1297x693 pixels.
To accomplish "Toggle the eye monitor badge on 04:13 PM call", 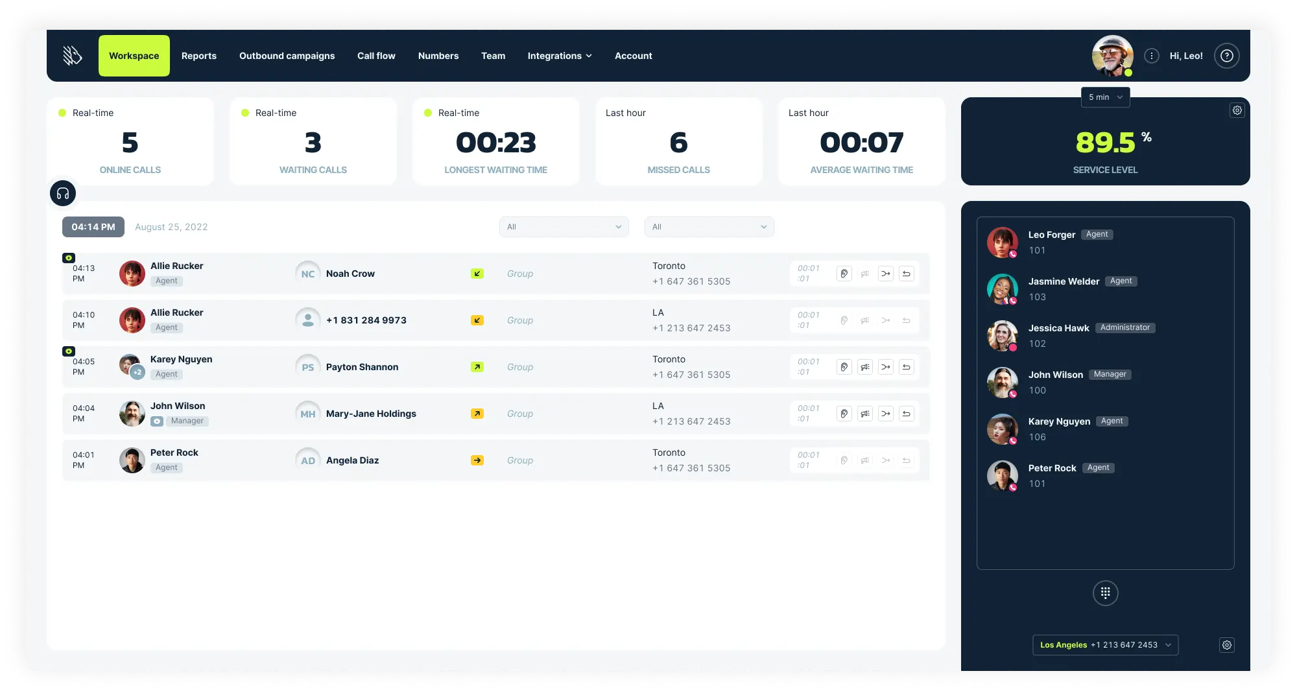I will 69,258.
